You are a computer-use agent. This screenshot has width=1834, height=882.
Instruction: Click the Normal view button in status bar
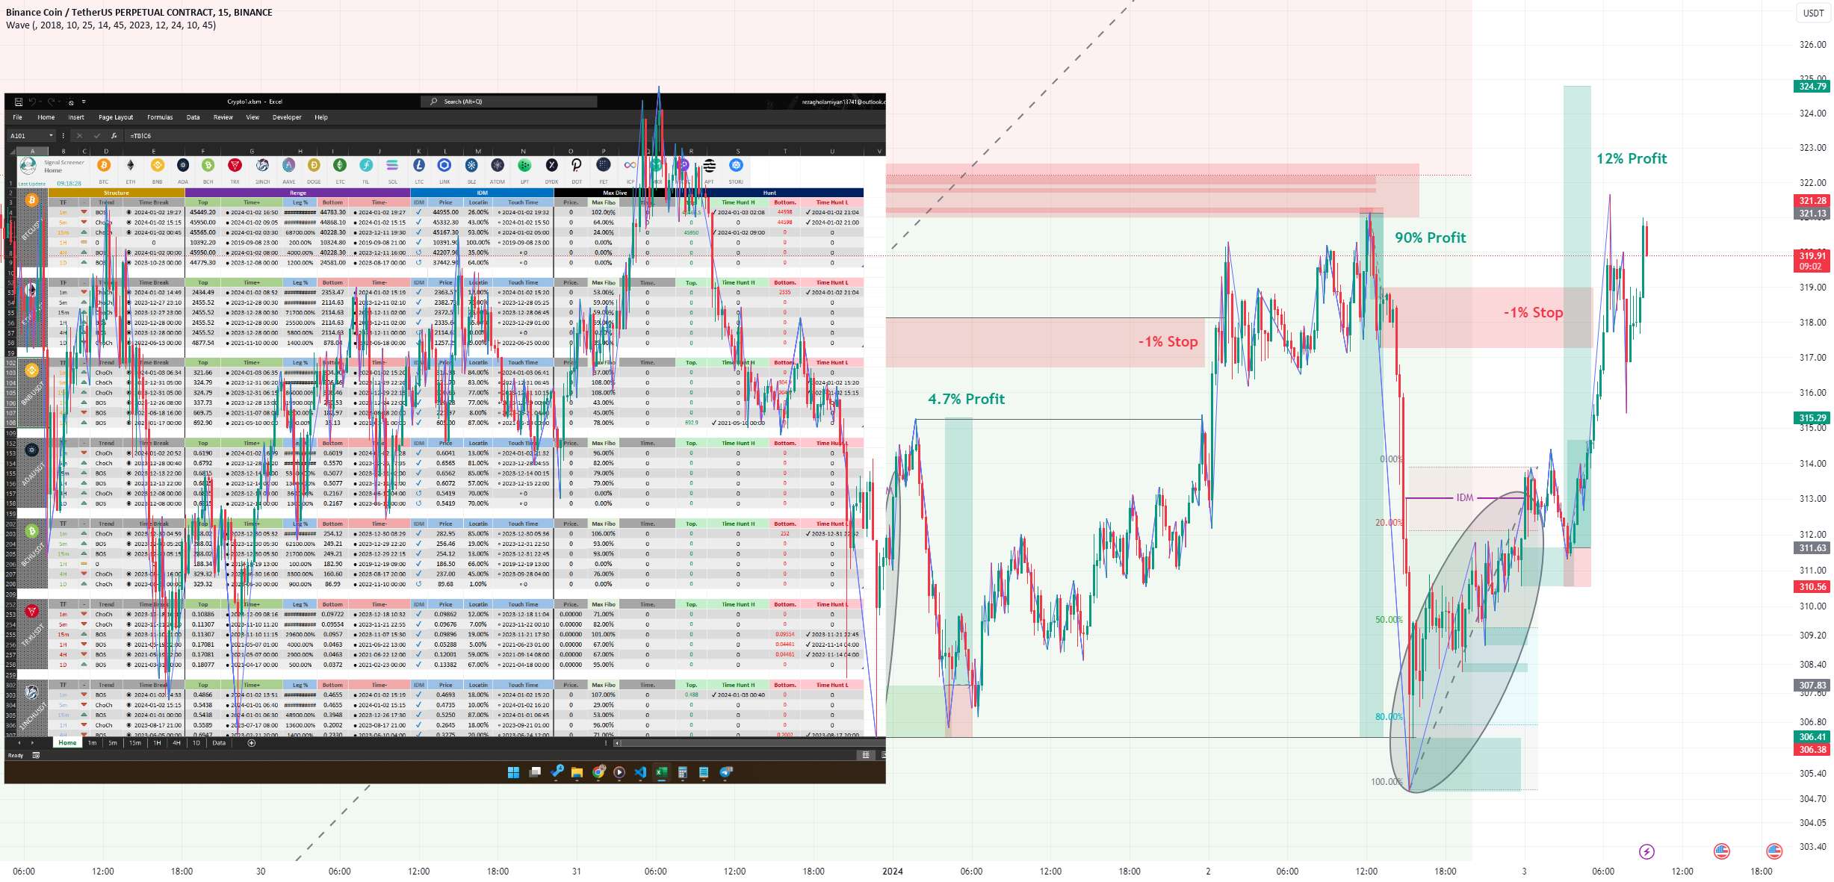pos(866,755)
